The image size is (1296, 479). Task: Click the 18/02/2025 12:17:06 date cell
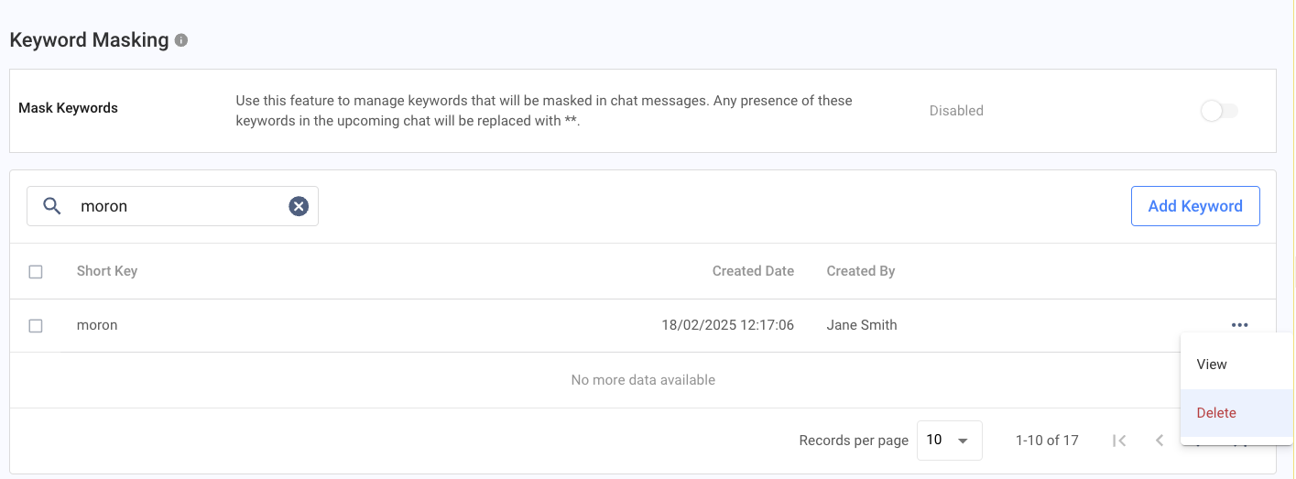point(729,325)
